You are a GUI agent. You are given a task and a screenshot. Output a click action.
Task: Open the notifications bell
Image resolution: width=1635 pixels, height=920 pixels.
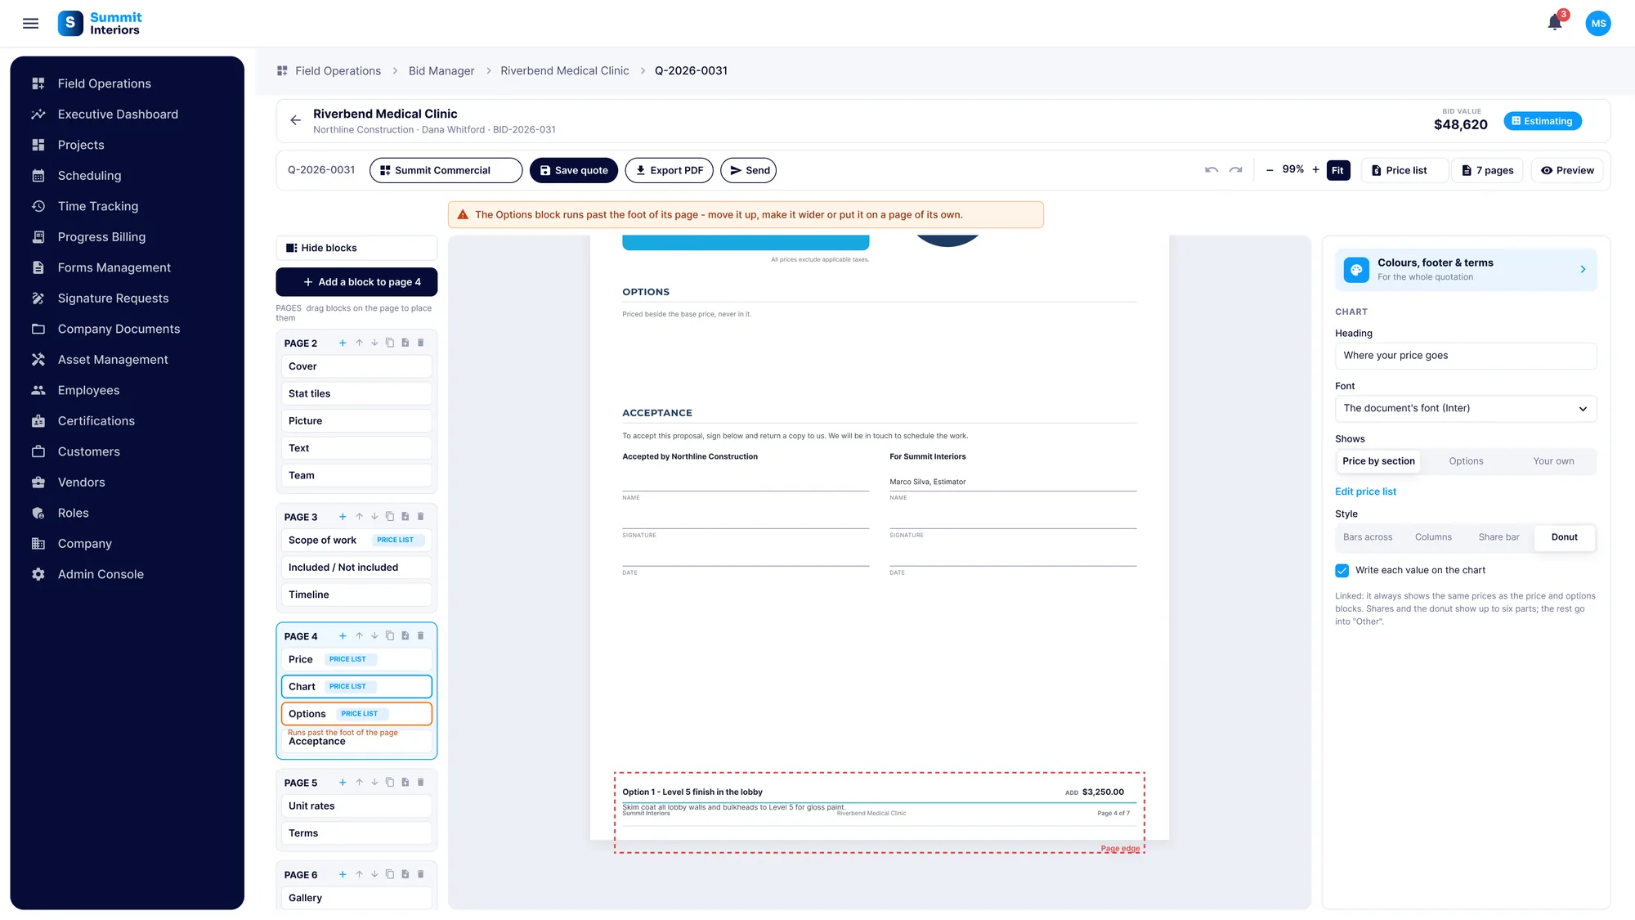pyautogui.click(x=1555, y=23)
